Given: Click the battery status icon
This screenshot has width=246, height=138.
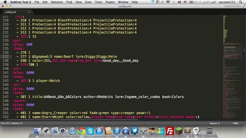Looking at the screenshot, I should coord(191,2).
